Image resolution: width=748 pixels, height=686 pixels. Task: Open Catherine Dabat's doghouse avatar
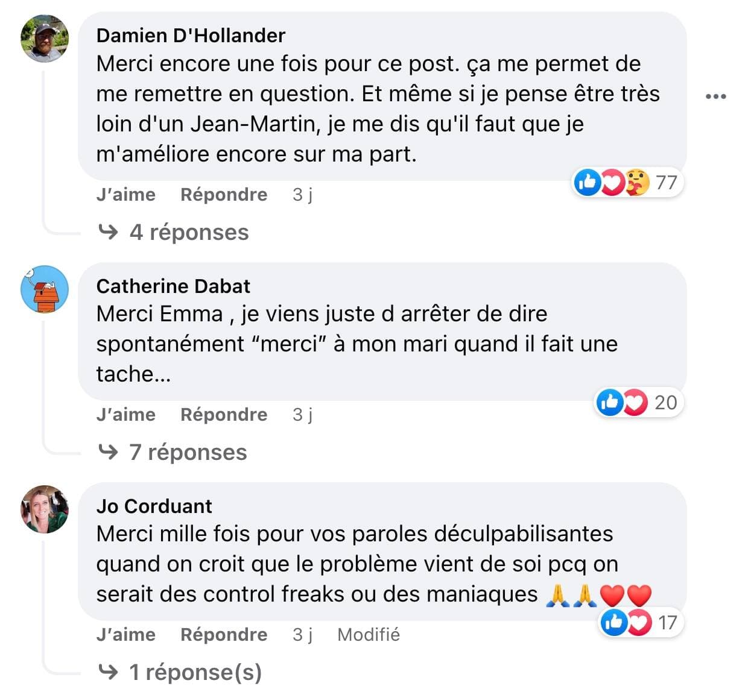click(45, 289)
